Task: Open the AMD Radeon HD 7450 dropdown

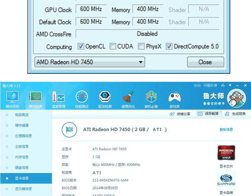Action: (x=90, y=62)
